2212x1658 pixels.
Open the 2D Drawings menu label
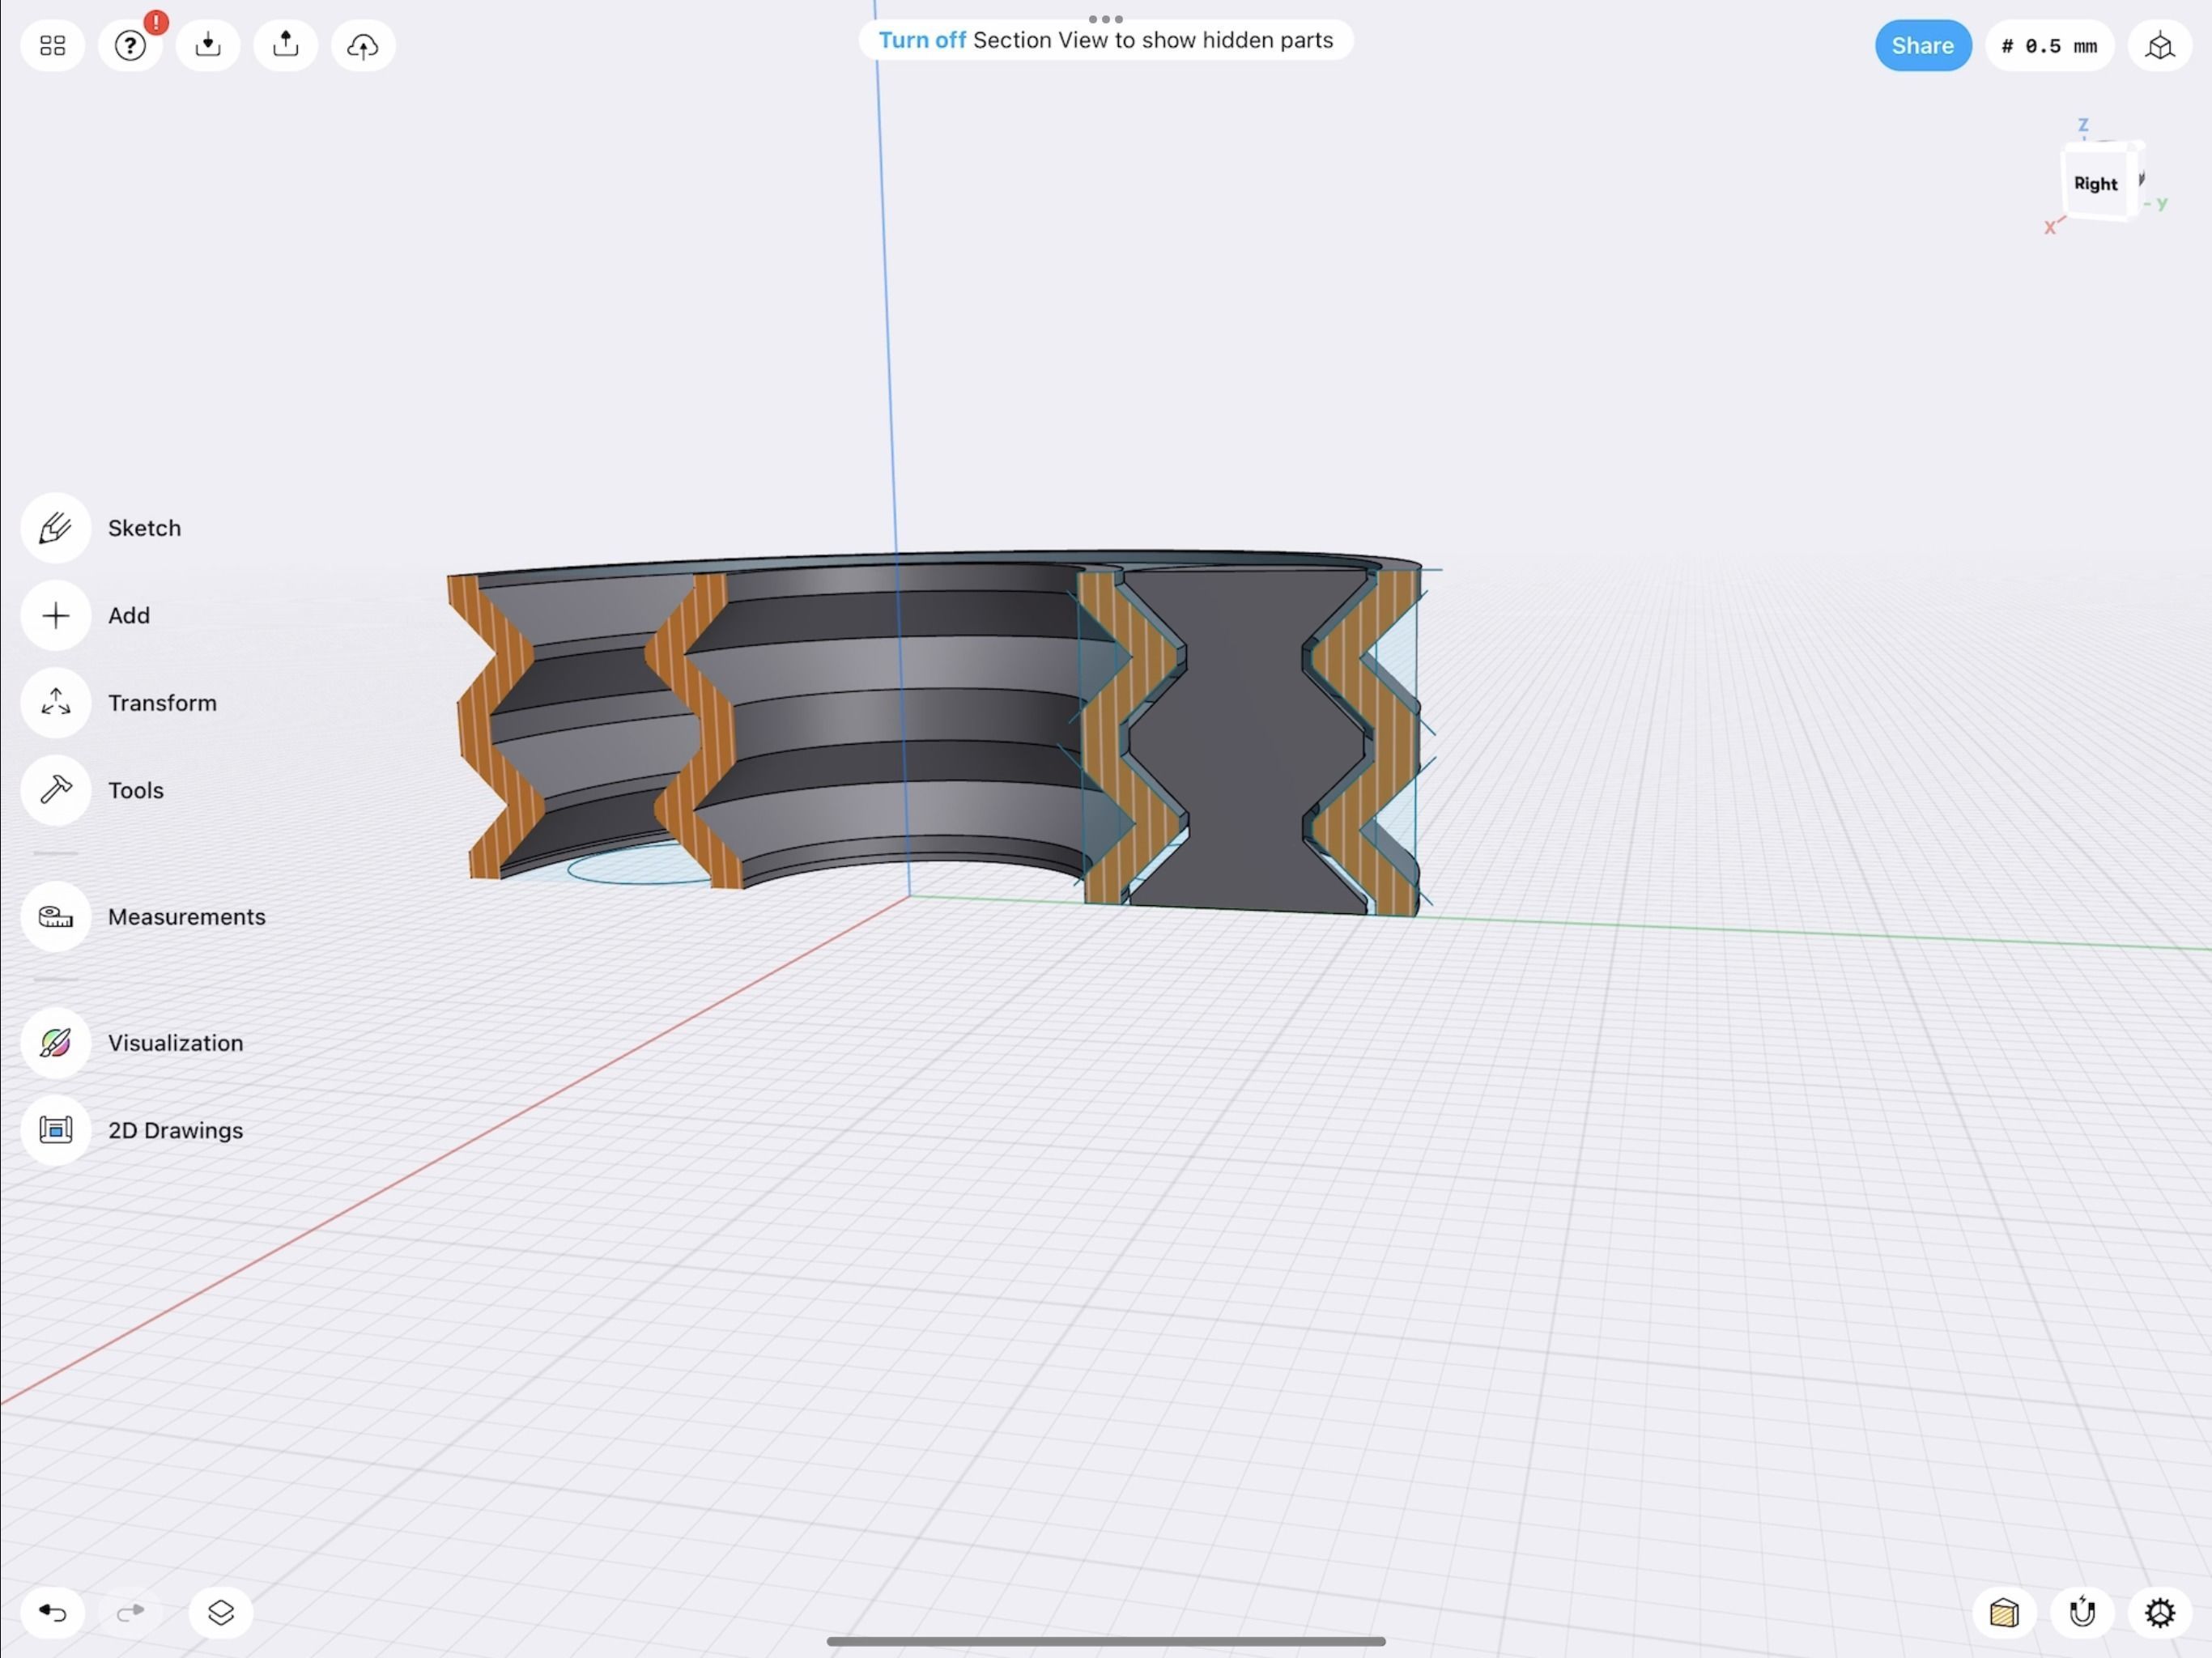click(x=176, y=1130)
